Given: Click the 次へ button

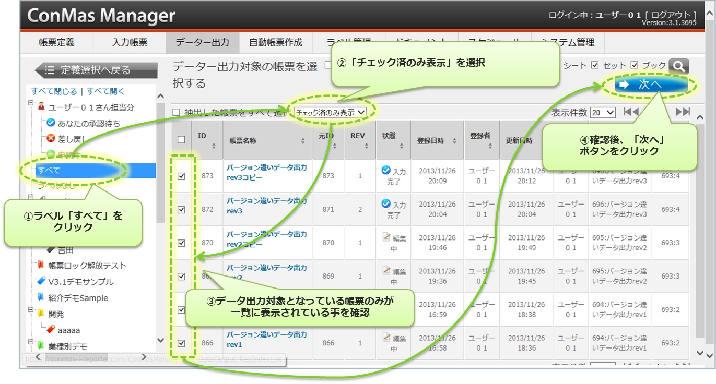Looking at the screenshot, I should (x=651, y=86).
